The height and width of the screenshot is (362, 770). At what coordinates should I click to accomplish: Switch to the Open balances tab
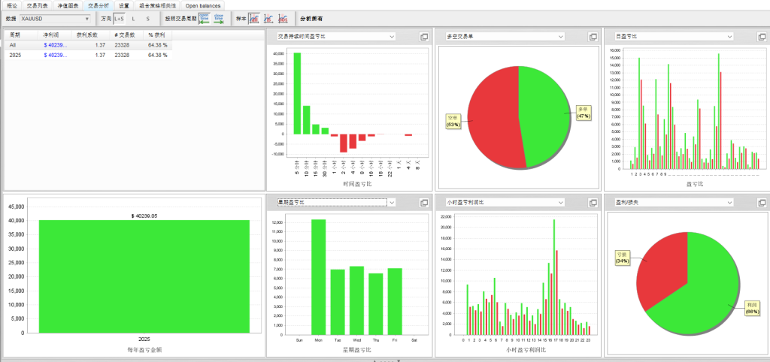[x=203, y=5]
